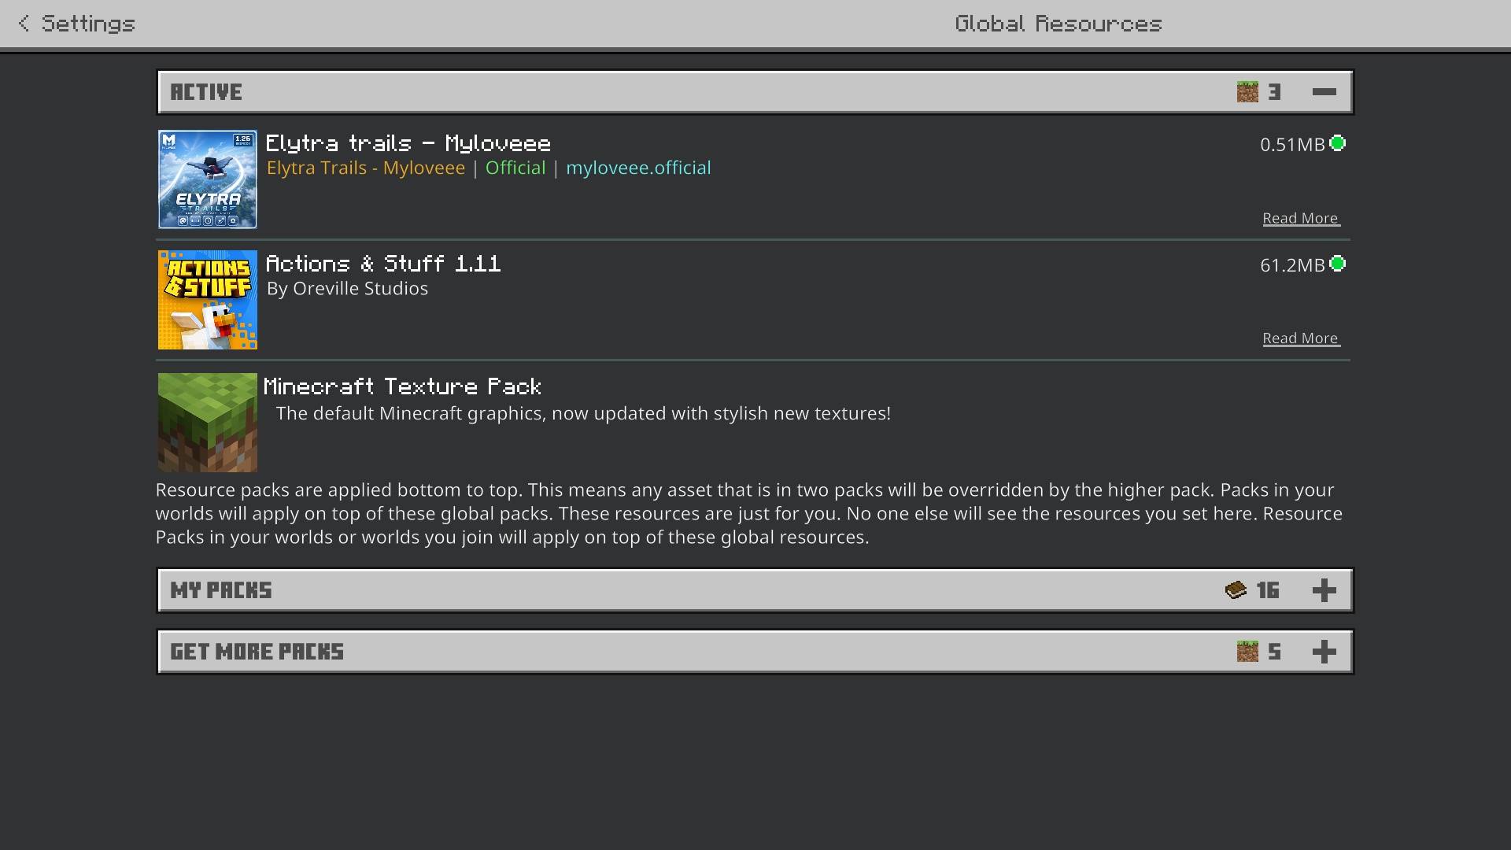Click the plus icon in Get More Packs

pos(1324,652)
